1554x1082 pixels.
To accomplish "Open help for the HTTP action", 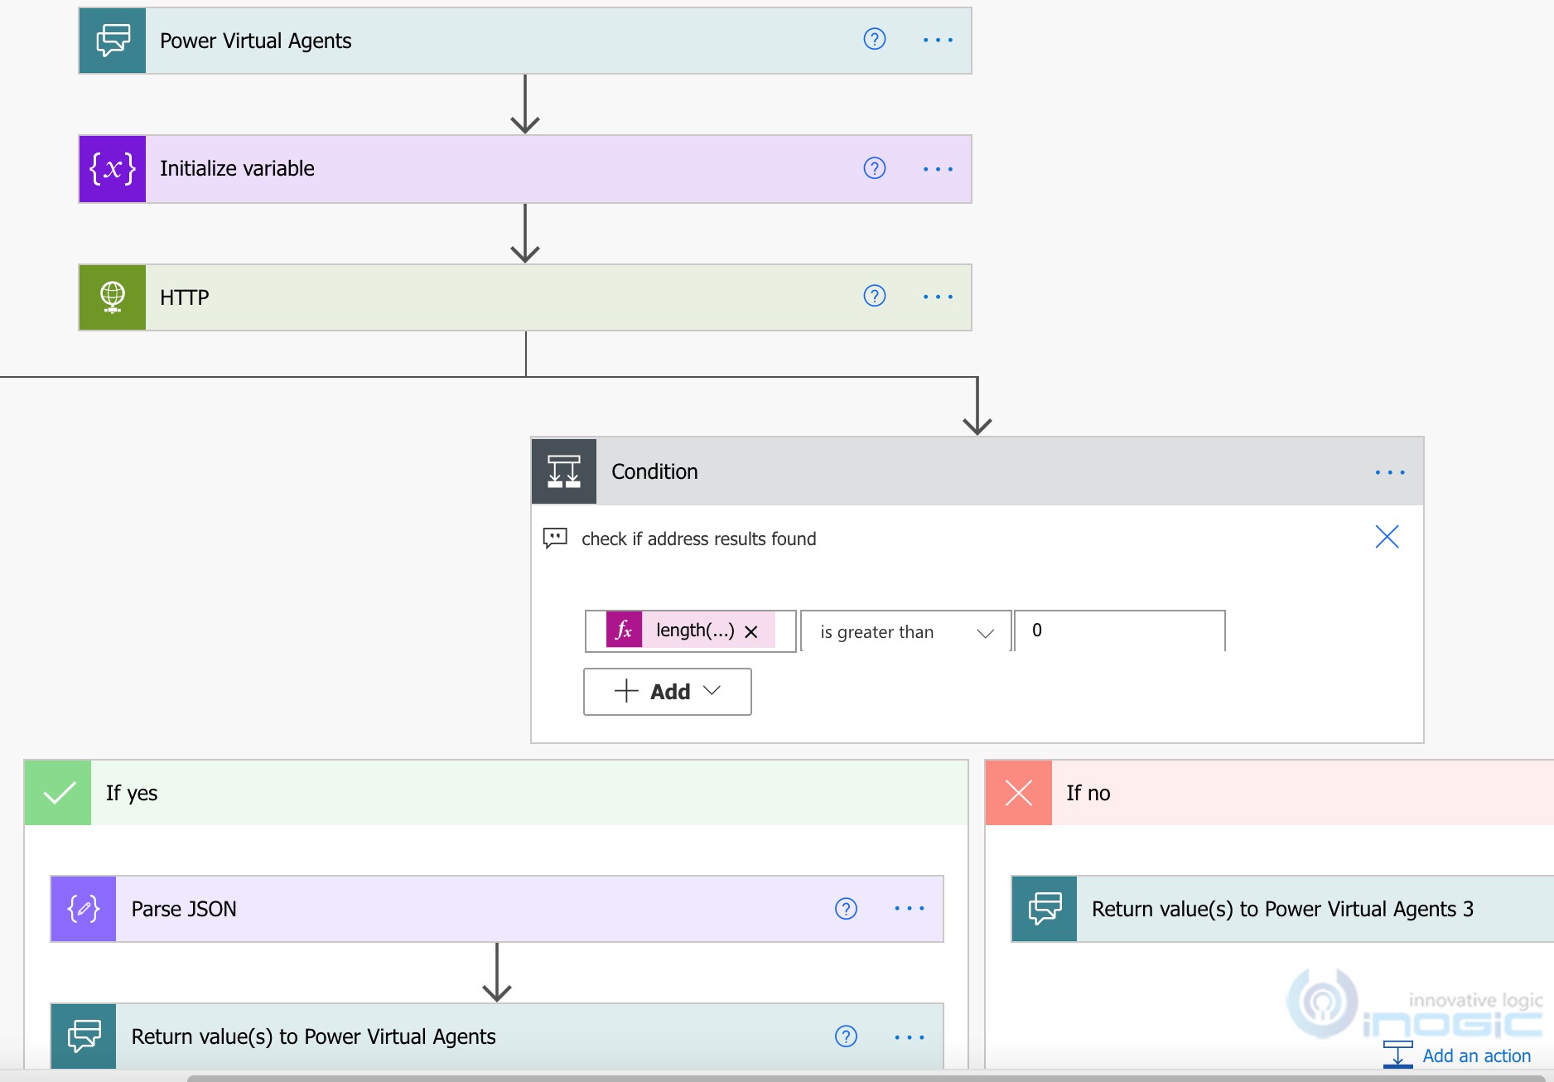I will tap(874, 297).
